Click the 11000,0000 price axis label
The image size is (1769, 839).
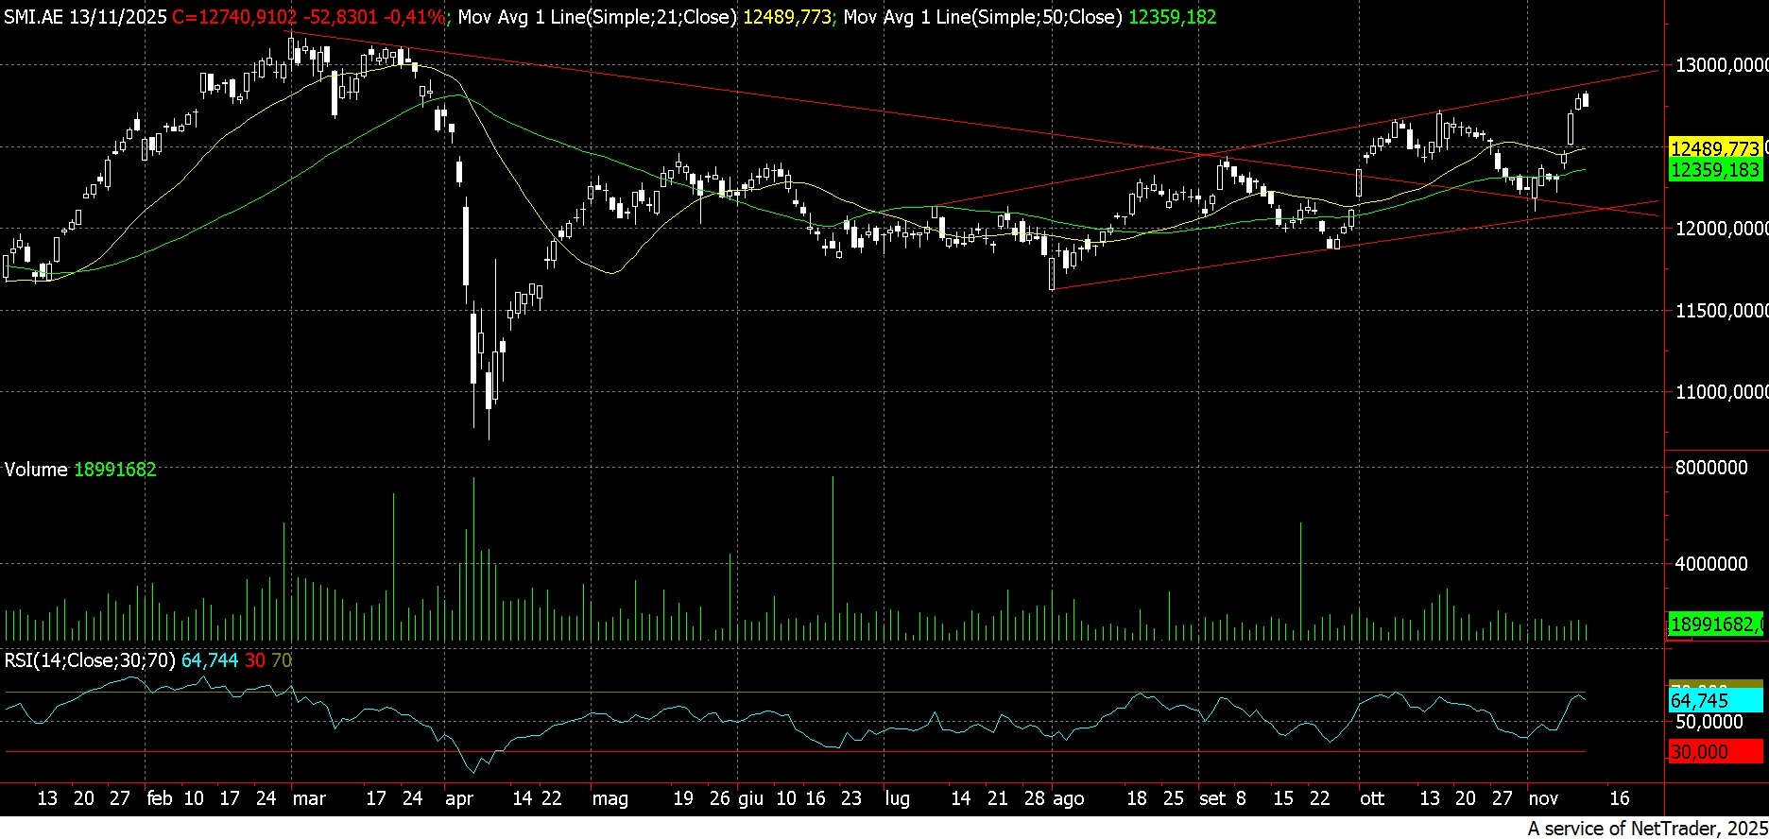click(1720, 392)
